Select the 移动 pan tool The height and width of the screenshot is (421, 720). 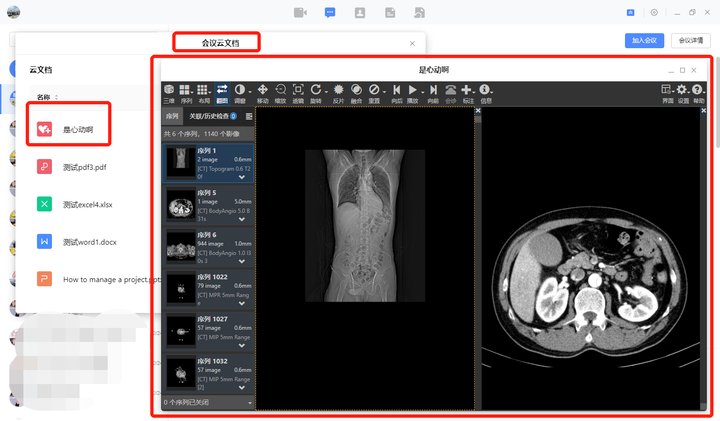262,93
